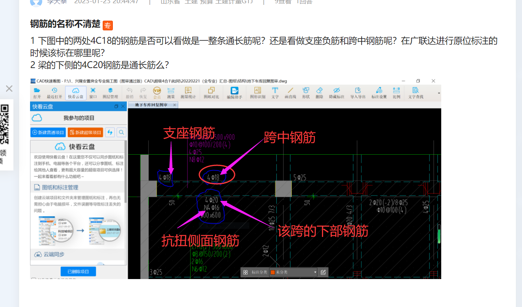Open the 导入导出 import export tool
The height and width of the screenshot is (307, 522).
pyautogui.click(x=358, y=93)
